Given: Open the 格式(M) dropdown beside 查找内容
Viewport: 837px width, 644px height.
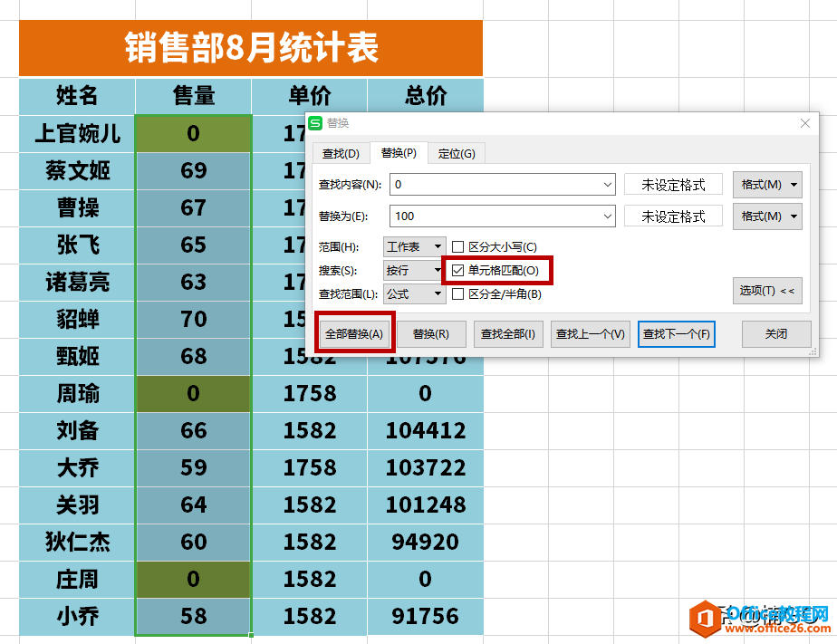Looking at the screenshot, I should tap(767, 185).
